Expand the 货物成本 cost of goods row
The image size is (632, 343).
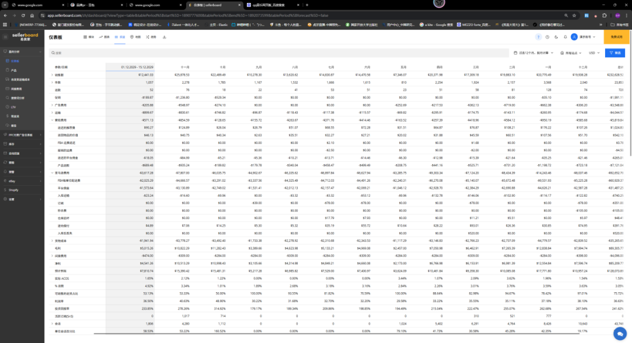coord(52,240)
